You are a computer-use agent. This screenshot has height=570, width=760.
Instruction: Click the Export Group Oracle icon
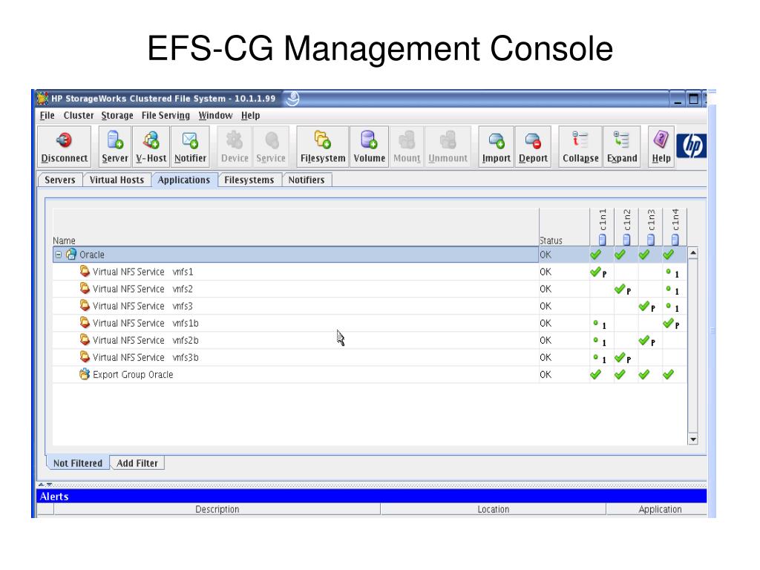click(85, 374)
